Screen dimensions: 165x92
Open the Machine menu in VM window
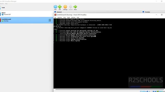pos(60,17)
